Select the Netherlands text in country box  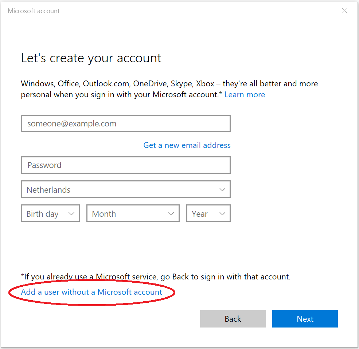pyautogui.click(x=48, y=190)
